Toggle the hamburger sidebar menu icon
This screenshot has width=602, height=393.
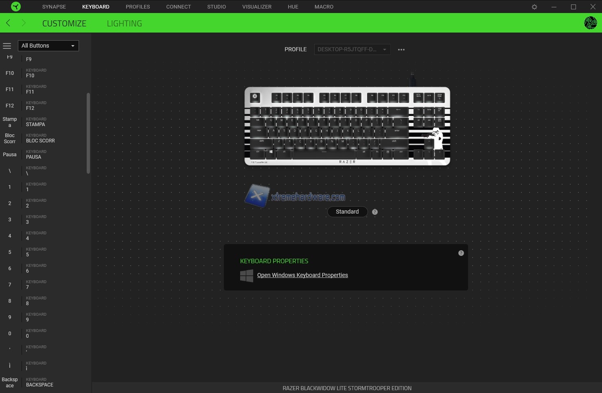click(x=7, y=46)
